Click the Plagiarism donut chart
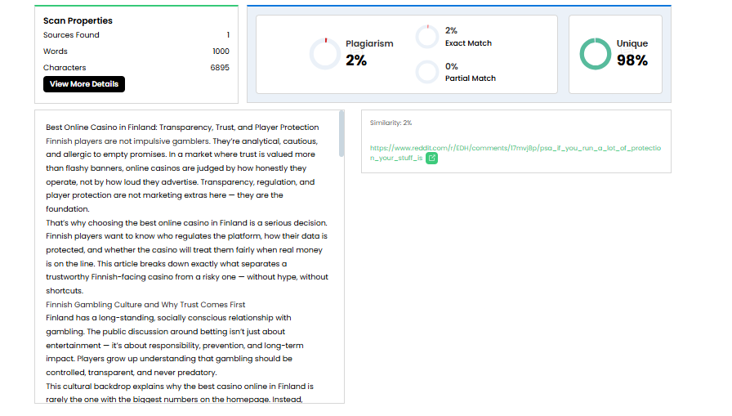The width and height of the screenshot is (732, 416). [x=325, y=54]
